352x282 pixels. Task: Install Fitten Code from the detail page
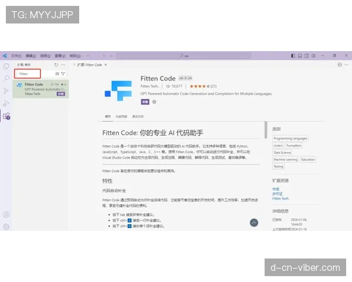point(145,102)
